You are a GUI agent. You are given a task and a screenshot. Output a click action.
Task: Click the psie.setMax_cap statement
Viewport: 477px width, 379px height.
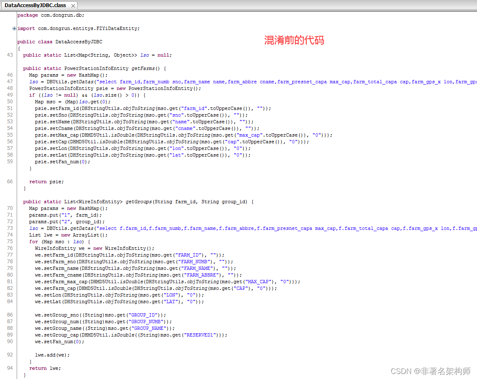pyautogui.click(x=183, y=135)
